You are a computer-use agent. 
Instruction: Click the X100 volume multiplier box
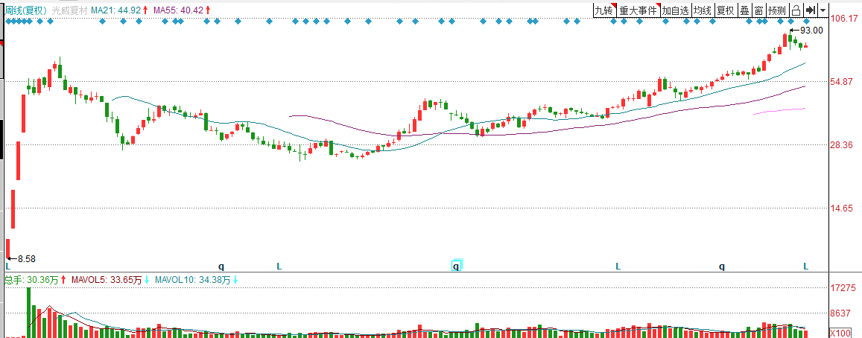840,333
